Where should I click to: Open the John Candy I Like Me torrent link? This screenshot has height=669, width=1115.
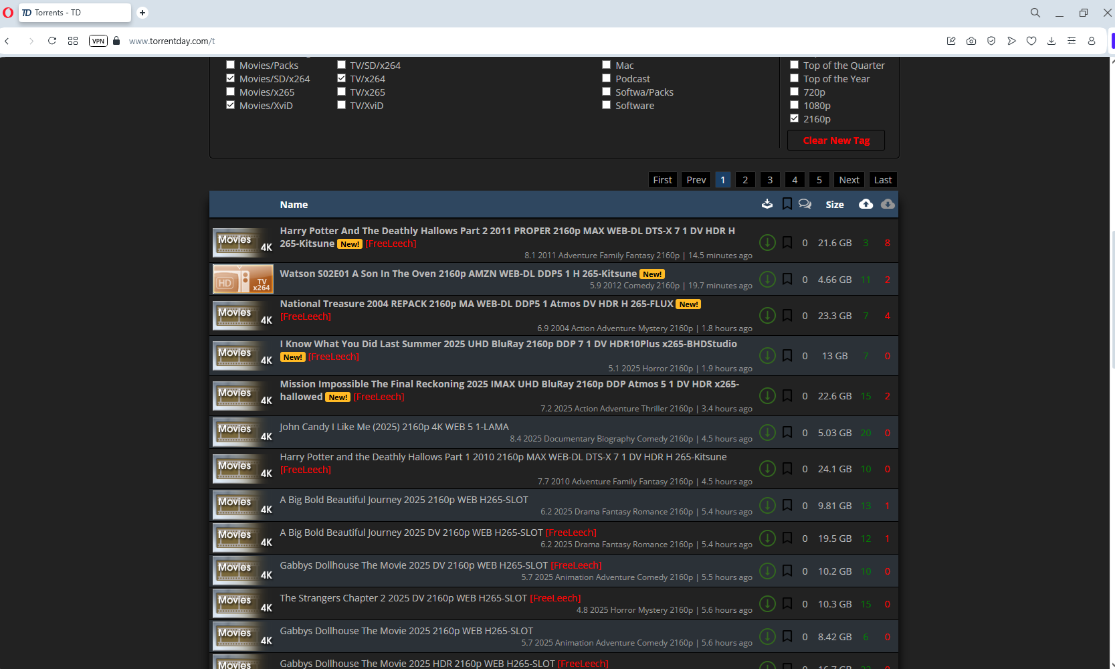394,427
